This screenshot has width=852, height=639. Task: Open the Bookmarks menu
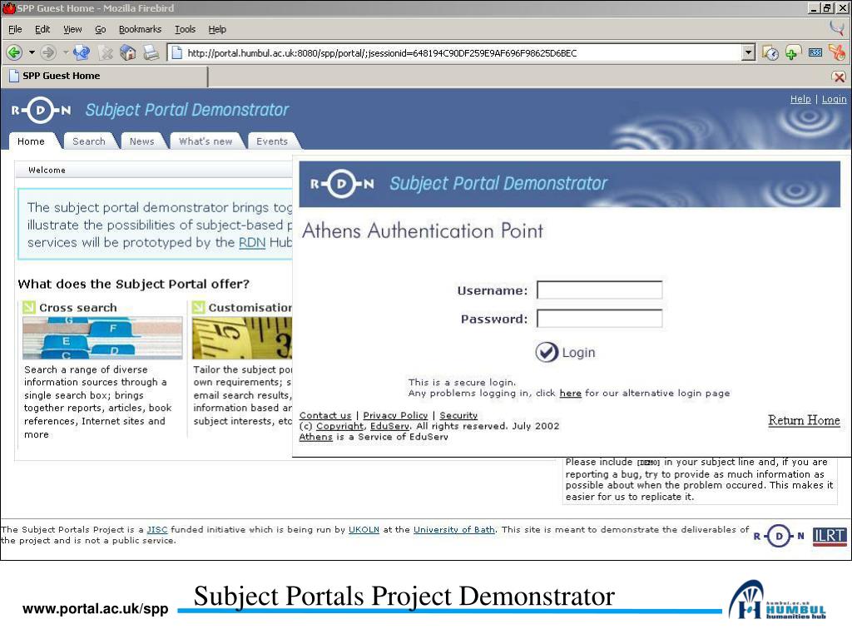[x=140, y=29]
